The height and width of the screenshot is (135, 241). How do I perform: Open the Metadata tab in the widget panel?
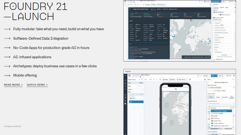tap(222, 7)
